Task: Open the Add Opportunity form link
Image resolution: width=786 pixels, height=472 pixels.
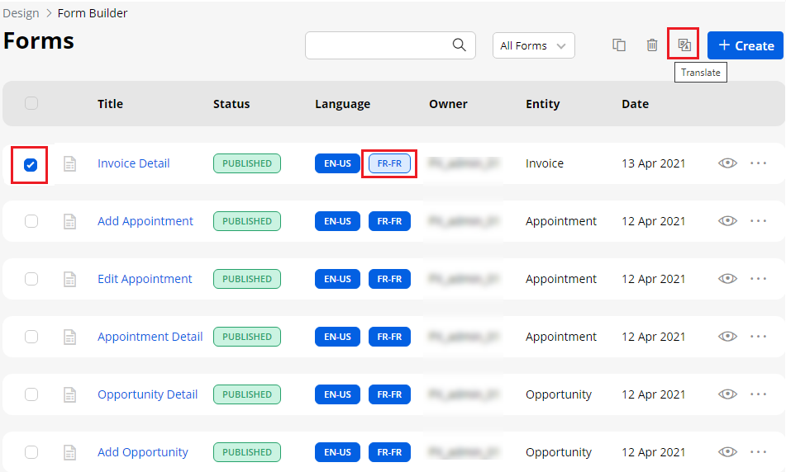Action: tap(142, 452)
